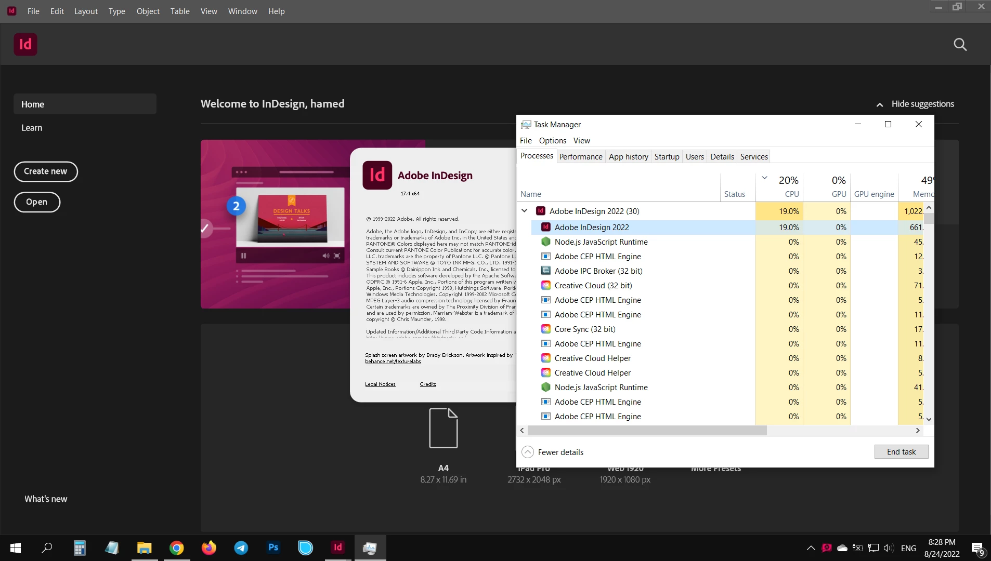Launch Calculator from taskbar
The height and width of the screenshot is (561, 991).
click(80, 548)
